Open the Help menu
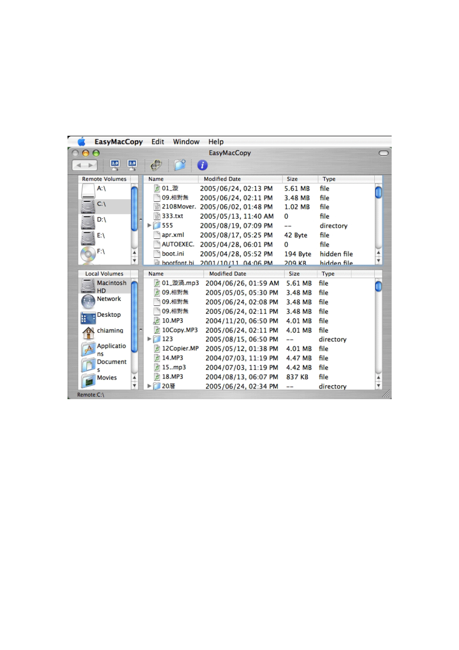Image resolution: width=459 pixels, height=650 pixels. 216,142
